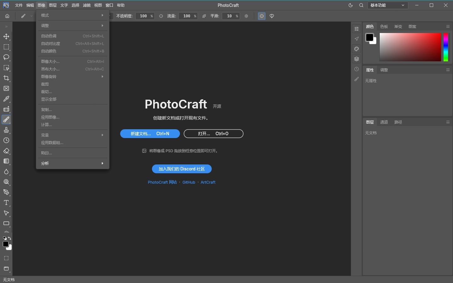The width and height of the screenshot is (453, 283).
Task: Switch to the 通道 tab
Action: tap(384, 122)
